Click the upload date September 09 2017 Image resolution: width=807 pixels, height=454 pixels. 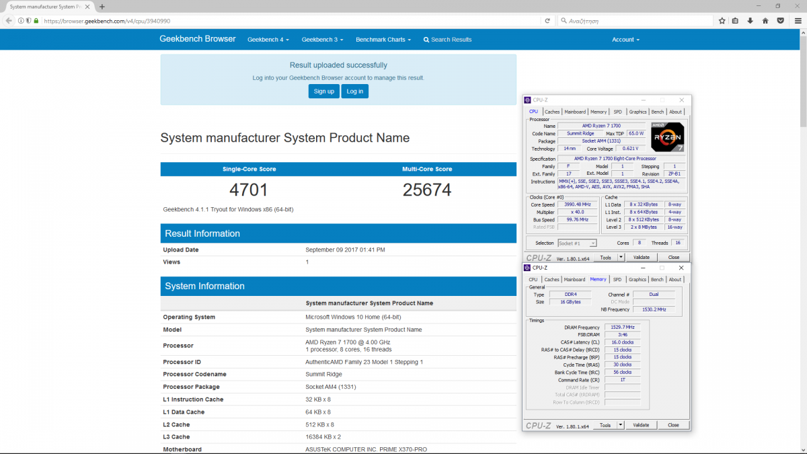[x=345, y=250]
